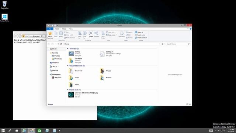Click the Copy button in the ribbon
Screen dimensions: 236x133
[x=56, y=34]
